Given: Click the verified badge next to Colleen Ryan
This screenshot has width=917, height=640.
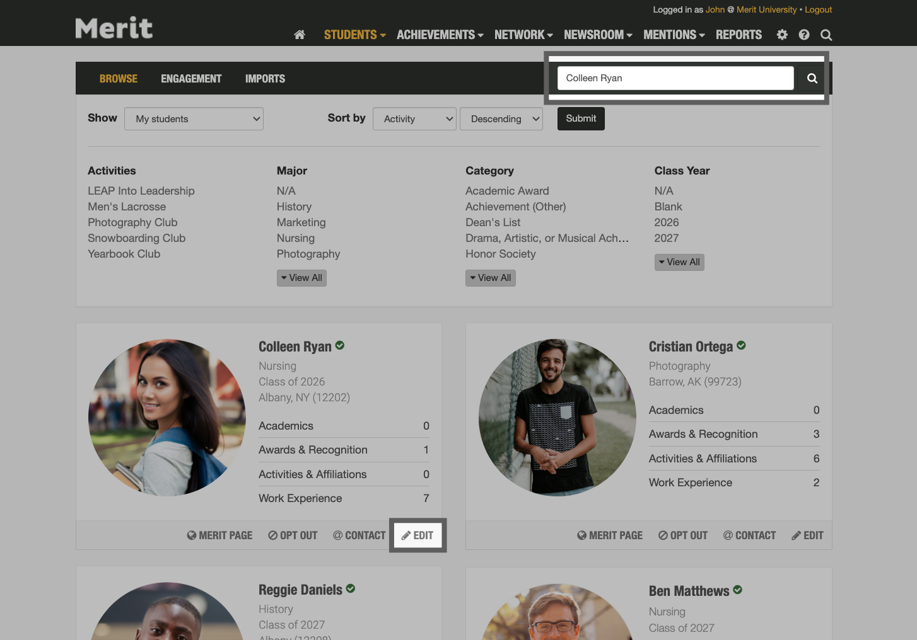Looking at the screenshot, I should click(x=340, y=345).
